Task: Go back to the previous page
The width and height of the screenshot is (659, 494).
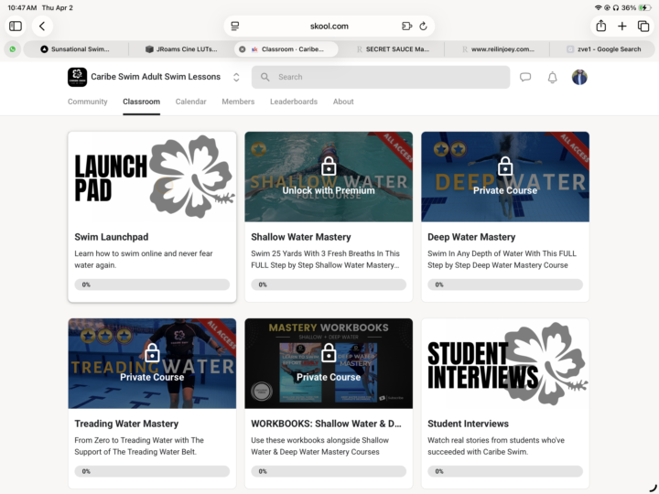Action: tap(42, 26)
